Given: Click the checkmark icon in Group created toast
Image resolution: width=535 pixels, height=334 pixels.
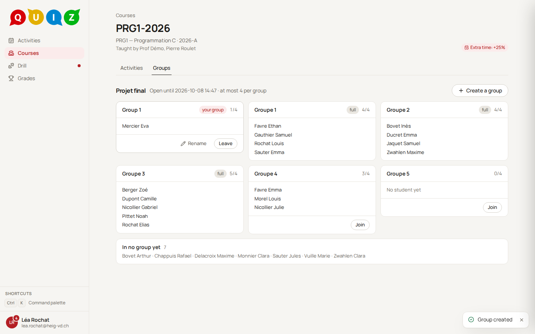Looking at the screenshot, I should coord(471,320).
